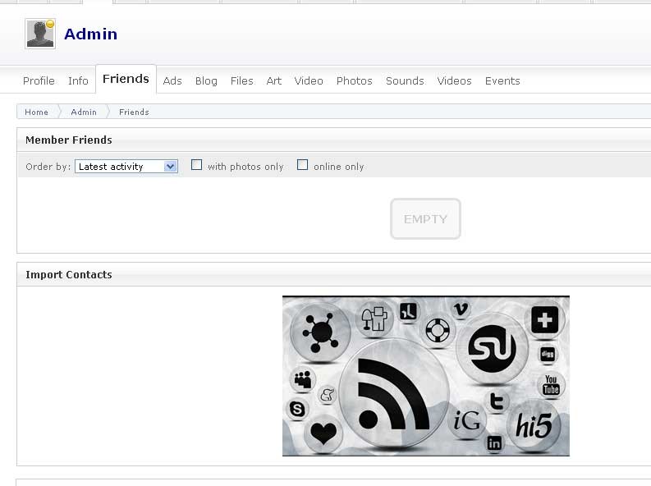Click the Skype S icon
This screenshot has height=486, width=651.
click(297, 409)
